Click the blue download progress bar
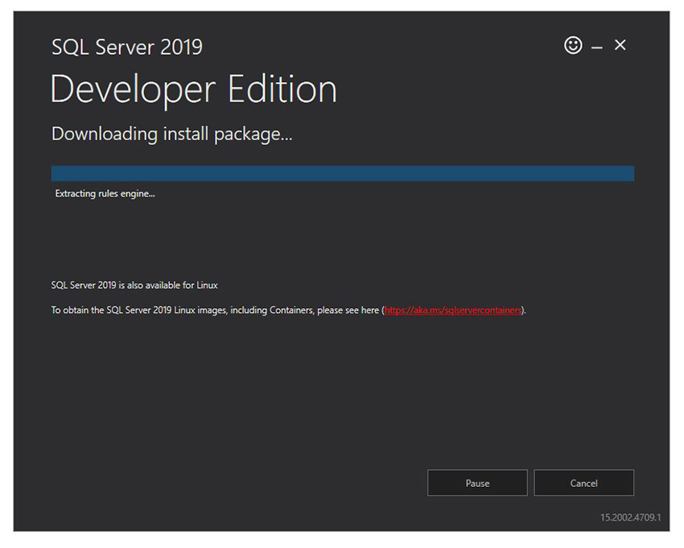Image resolution: width=684 pixels, height=548 pixels. click(x=342, y=174)
